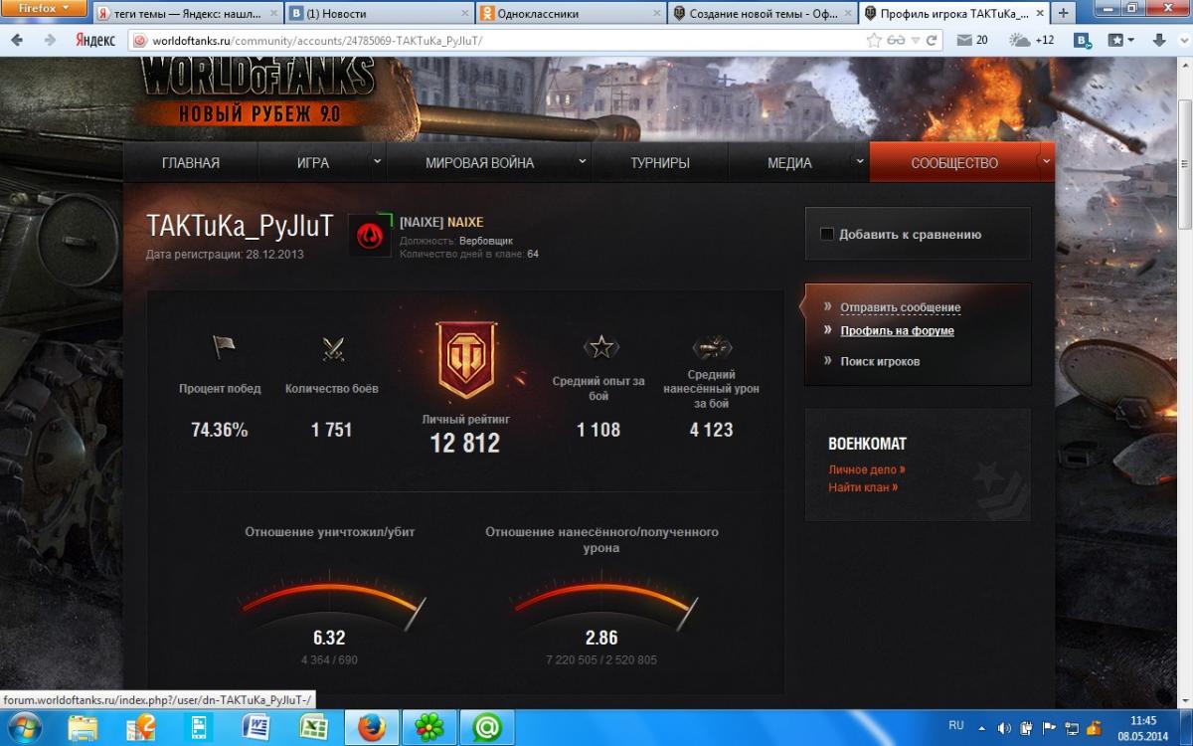1193x746 pixels.
Task: Click the average experience star icon
Action: tap(599, 347)
